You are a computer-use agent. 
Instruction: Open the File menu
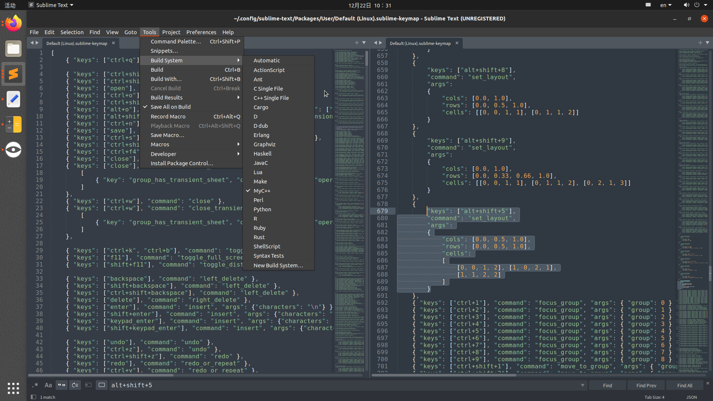[34, 32]
